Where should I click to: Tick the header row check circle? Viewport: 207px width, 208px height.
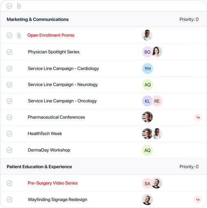click(9, 6)
